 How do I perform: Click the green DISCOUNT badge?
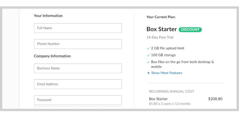[x=190, y=30]
